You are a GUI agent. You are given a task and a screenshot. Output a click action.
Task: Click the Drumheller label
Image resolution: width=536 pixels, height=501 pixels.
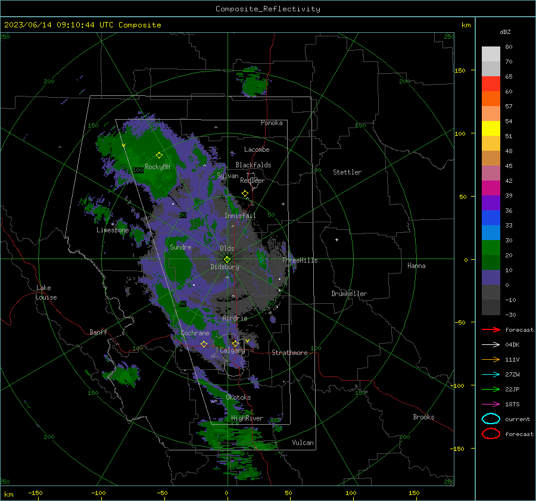[349, 294]
